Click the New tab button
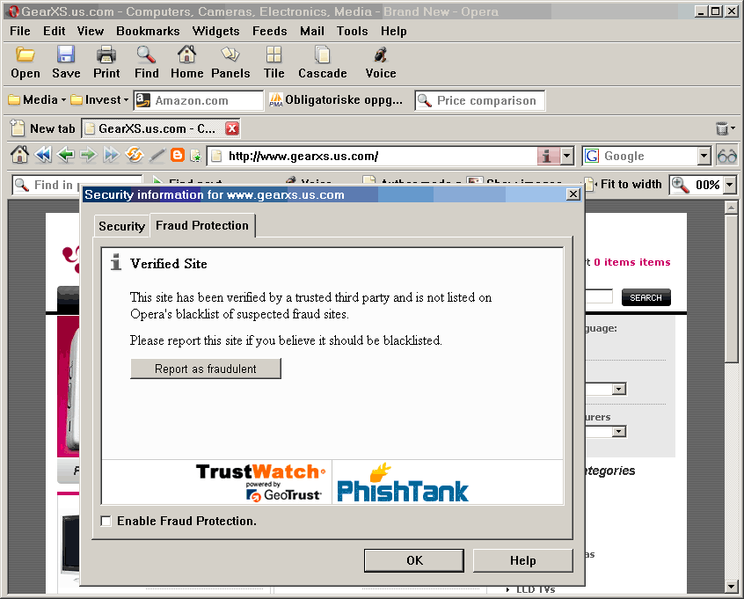Screen dimensions: 744x599 pyautogui.click(x=43, y=128)
